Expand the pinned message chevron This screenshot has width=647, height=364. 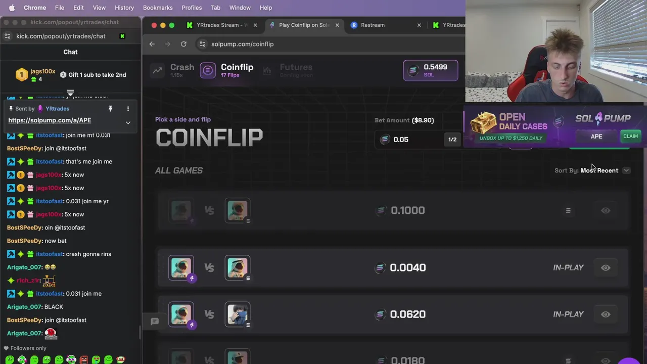(128, 122)
